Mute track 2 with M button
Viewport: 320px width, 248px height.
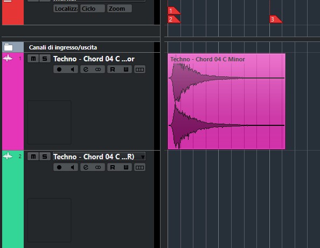tap(33, 157)
